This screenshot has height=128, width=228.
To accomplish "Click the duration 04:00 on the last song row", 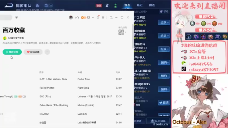I will click(119, 123).
